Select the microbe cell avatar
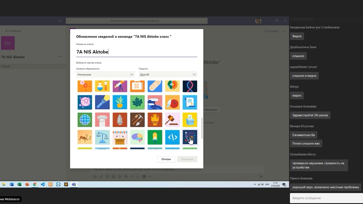Screen dimensions: 363x204 (x=85, y=102)
